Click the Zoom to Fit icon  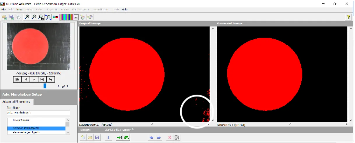click(x=48, y=17)
